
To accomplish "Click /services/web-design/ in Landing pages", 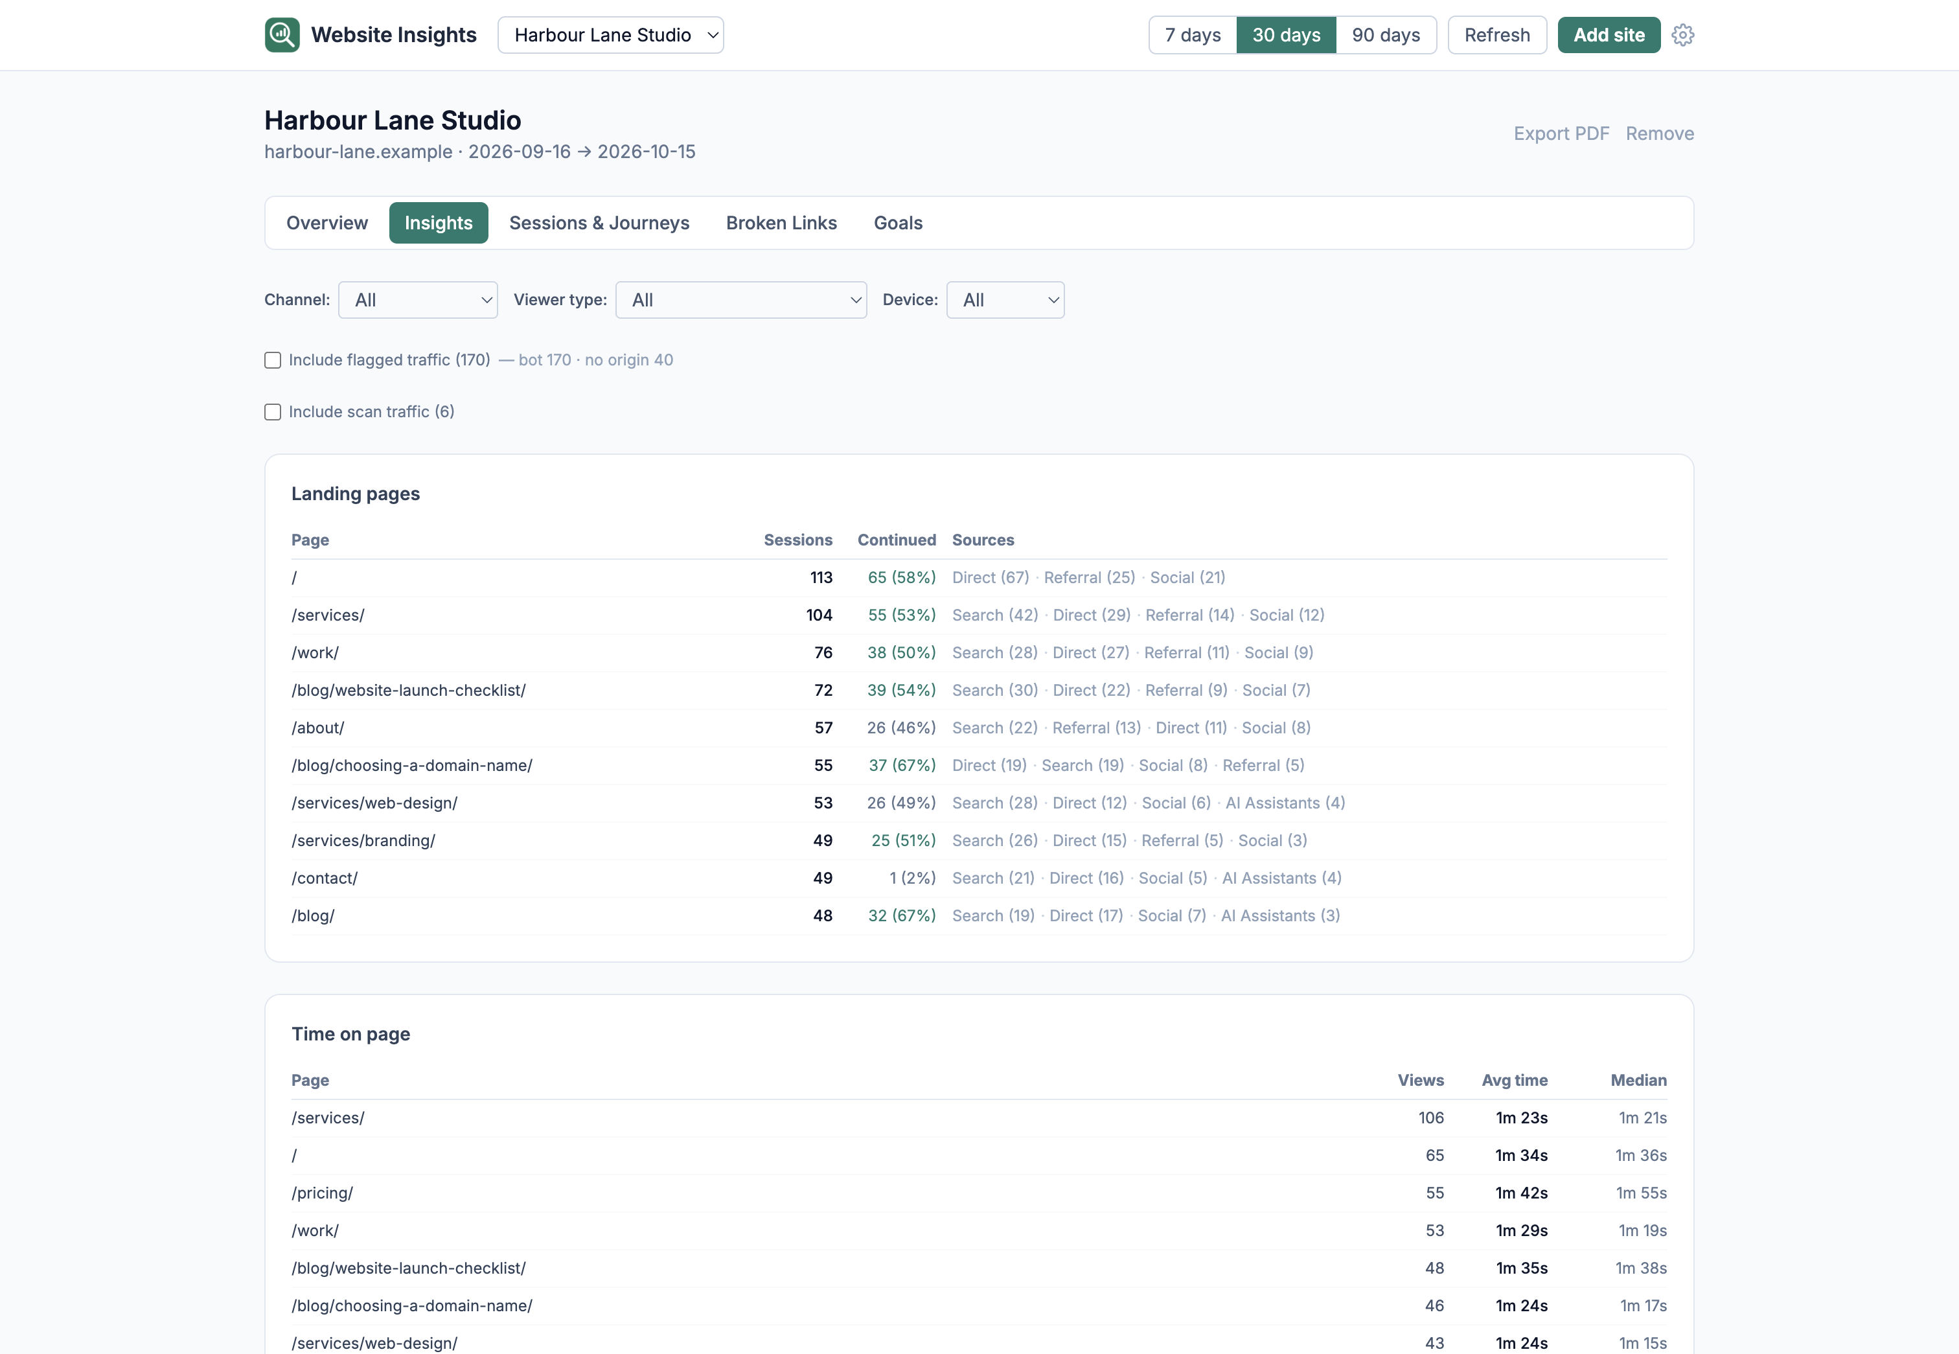I will 374,803.
